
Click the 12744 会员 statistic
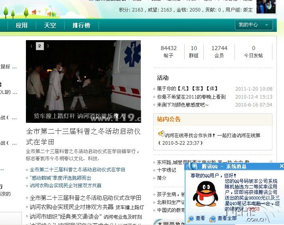coord(219,52)
